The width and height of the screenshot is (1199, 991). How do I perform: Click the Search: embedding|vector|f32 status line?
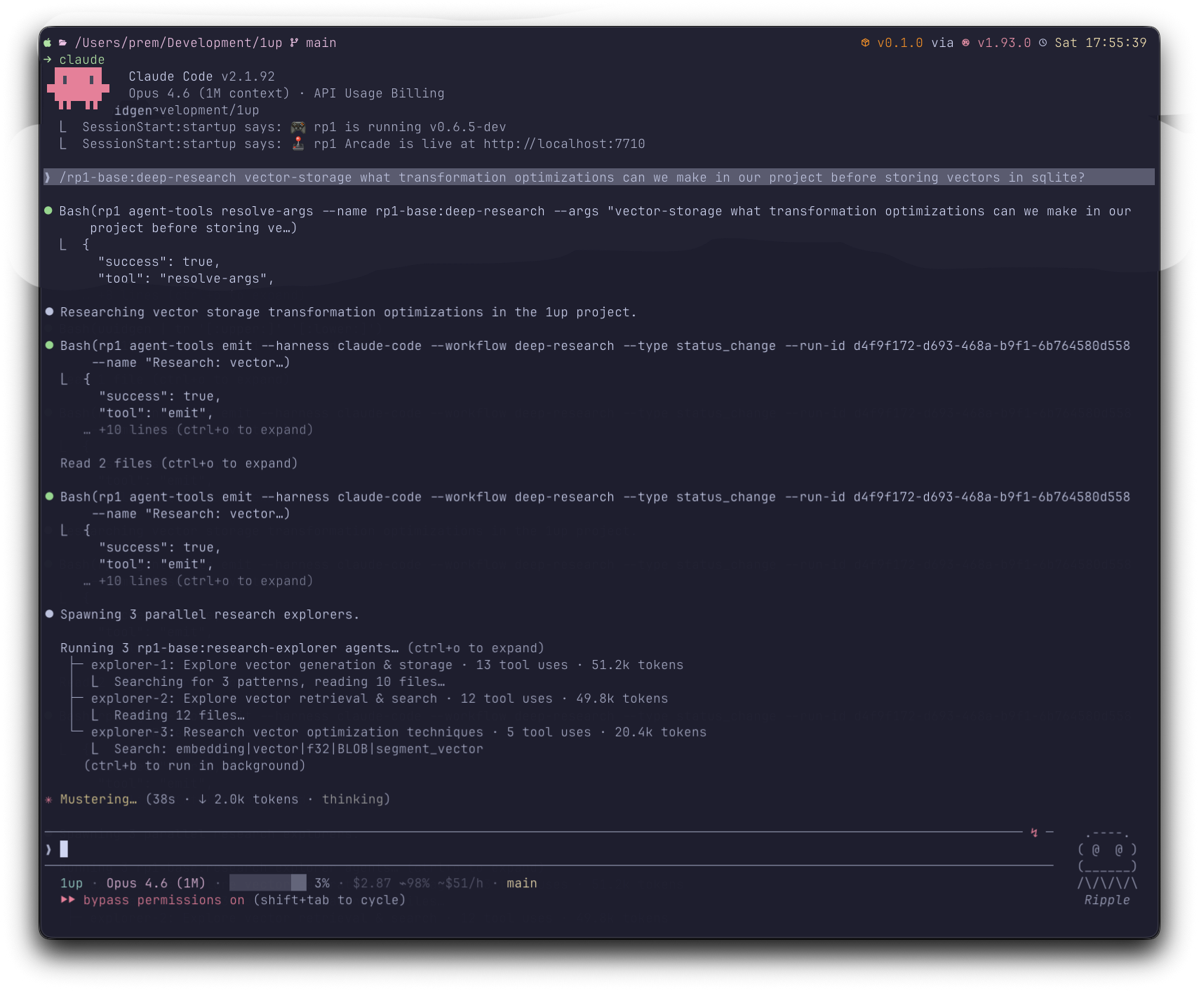[x=299, y=749]
